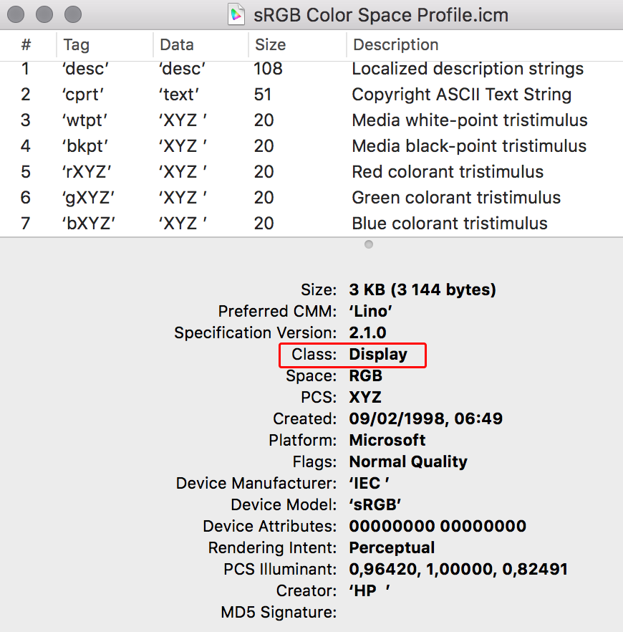This screenshot has width=623, height=632.
Task: Click the Rendering Intent Perceptual value
Action: (392, 547)
